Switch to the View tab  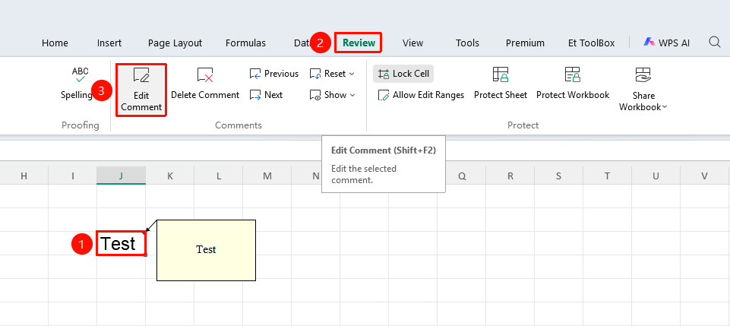point(413,43)
